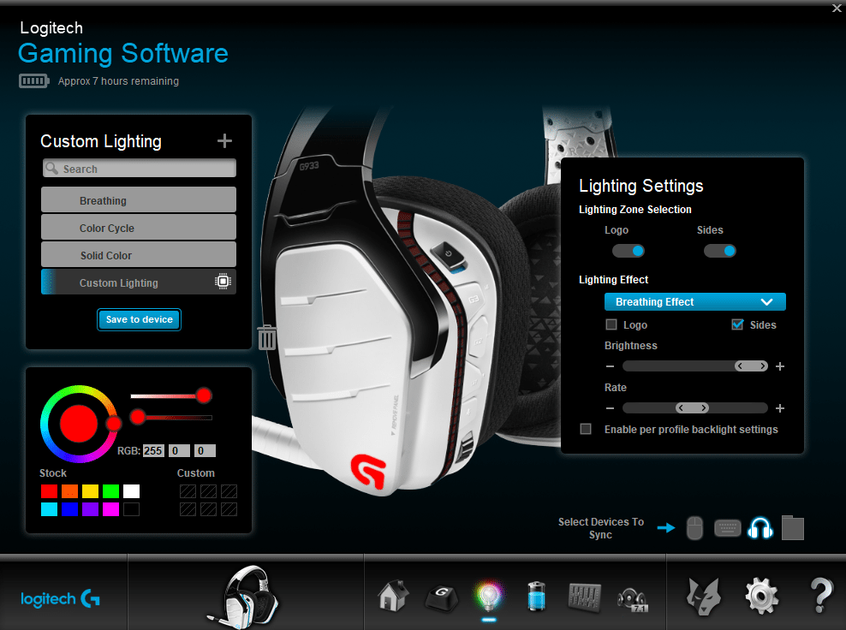
Task: Pick the purple stock color swatch
Action: (x=90, y=509)
